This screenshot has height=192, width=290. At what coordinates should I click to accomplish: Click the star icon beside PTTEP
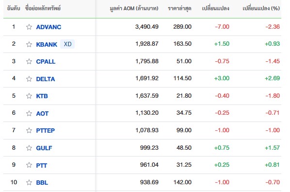pos(29,130)
